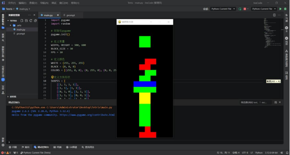Viewport: 290px width, 155px height.
Task: Click the code minimap
Action: (272, 33)
